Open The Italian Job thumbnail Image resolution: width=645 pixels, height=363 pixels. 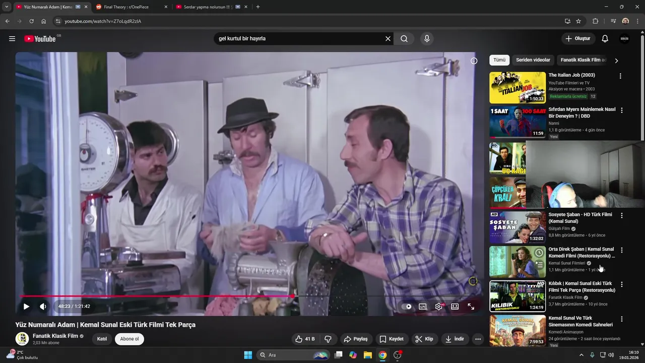coord(518,88)
